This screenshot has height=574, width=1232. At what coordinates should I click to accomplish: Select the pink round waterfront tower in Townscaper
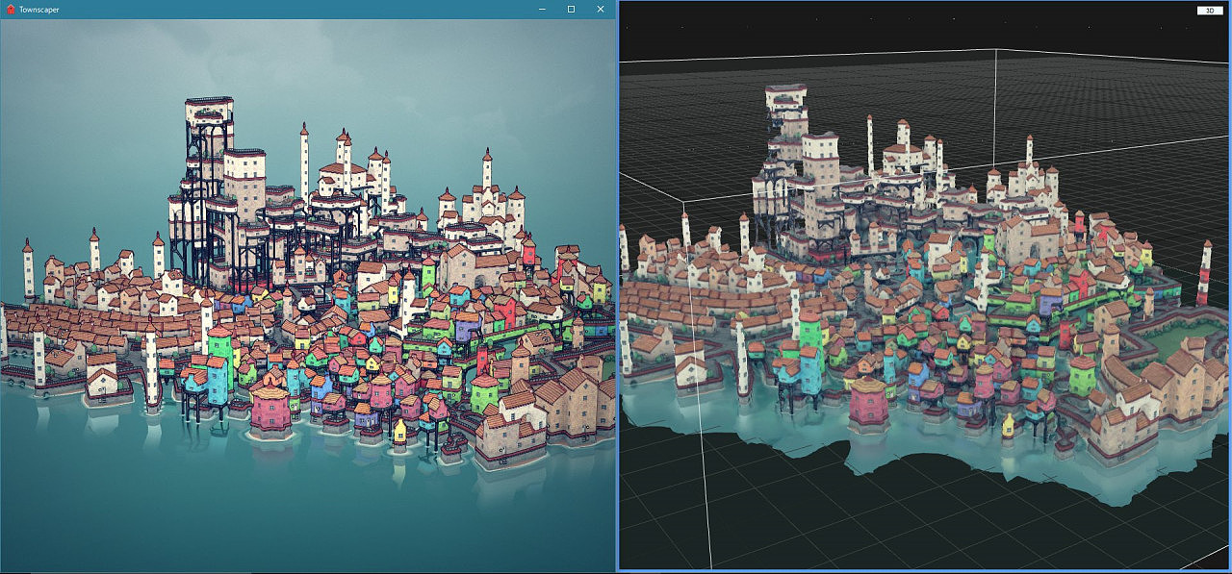270,408
